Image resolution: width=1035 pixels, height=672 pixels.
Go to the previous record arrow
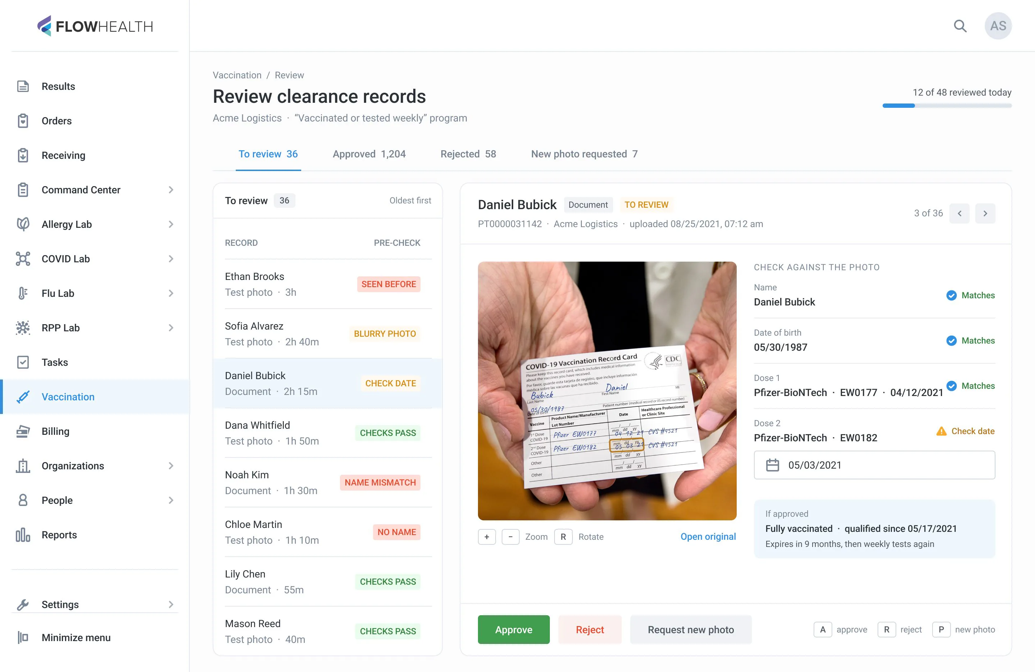point(959,213)
